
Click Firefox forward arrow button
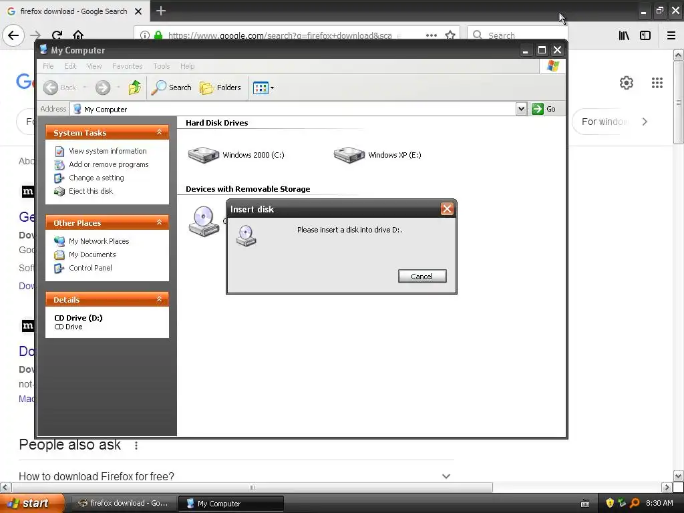point(35,35)
